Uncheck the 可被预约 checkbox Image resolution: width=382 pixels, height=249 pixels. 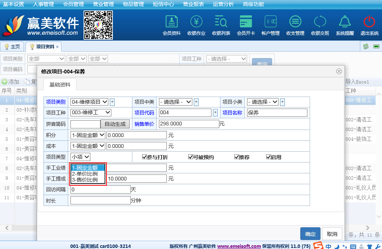(x=190, y=157)
